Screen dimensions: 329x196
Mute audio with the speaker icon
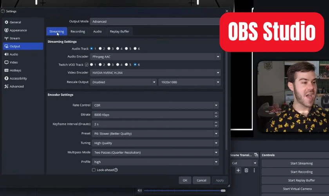tap(139, 191)
